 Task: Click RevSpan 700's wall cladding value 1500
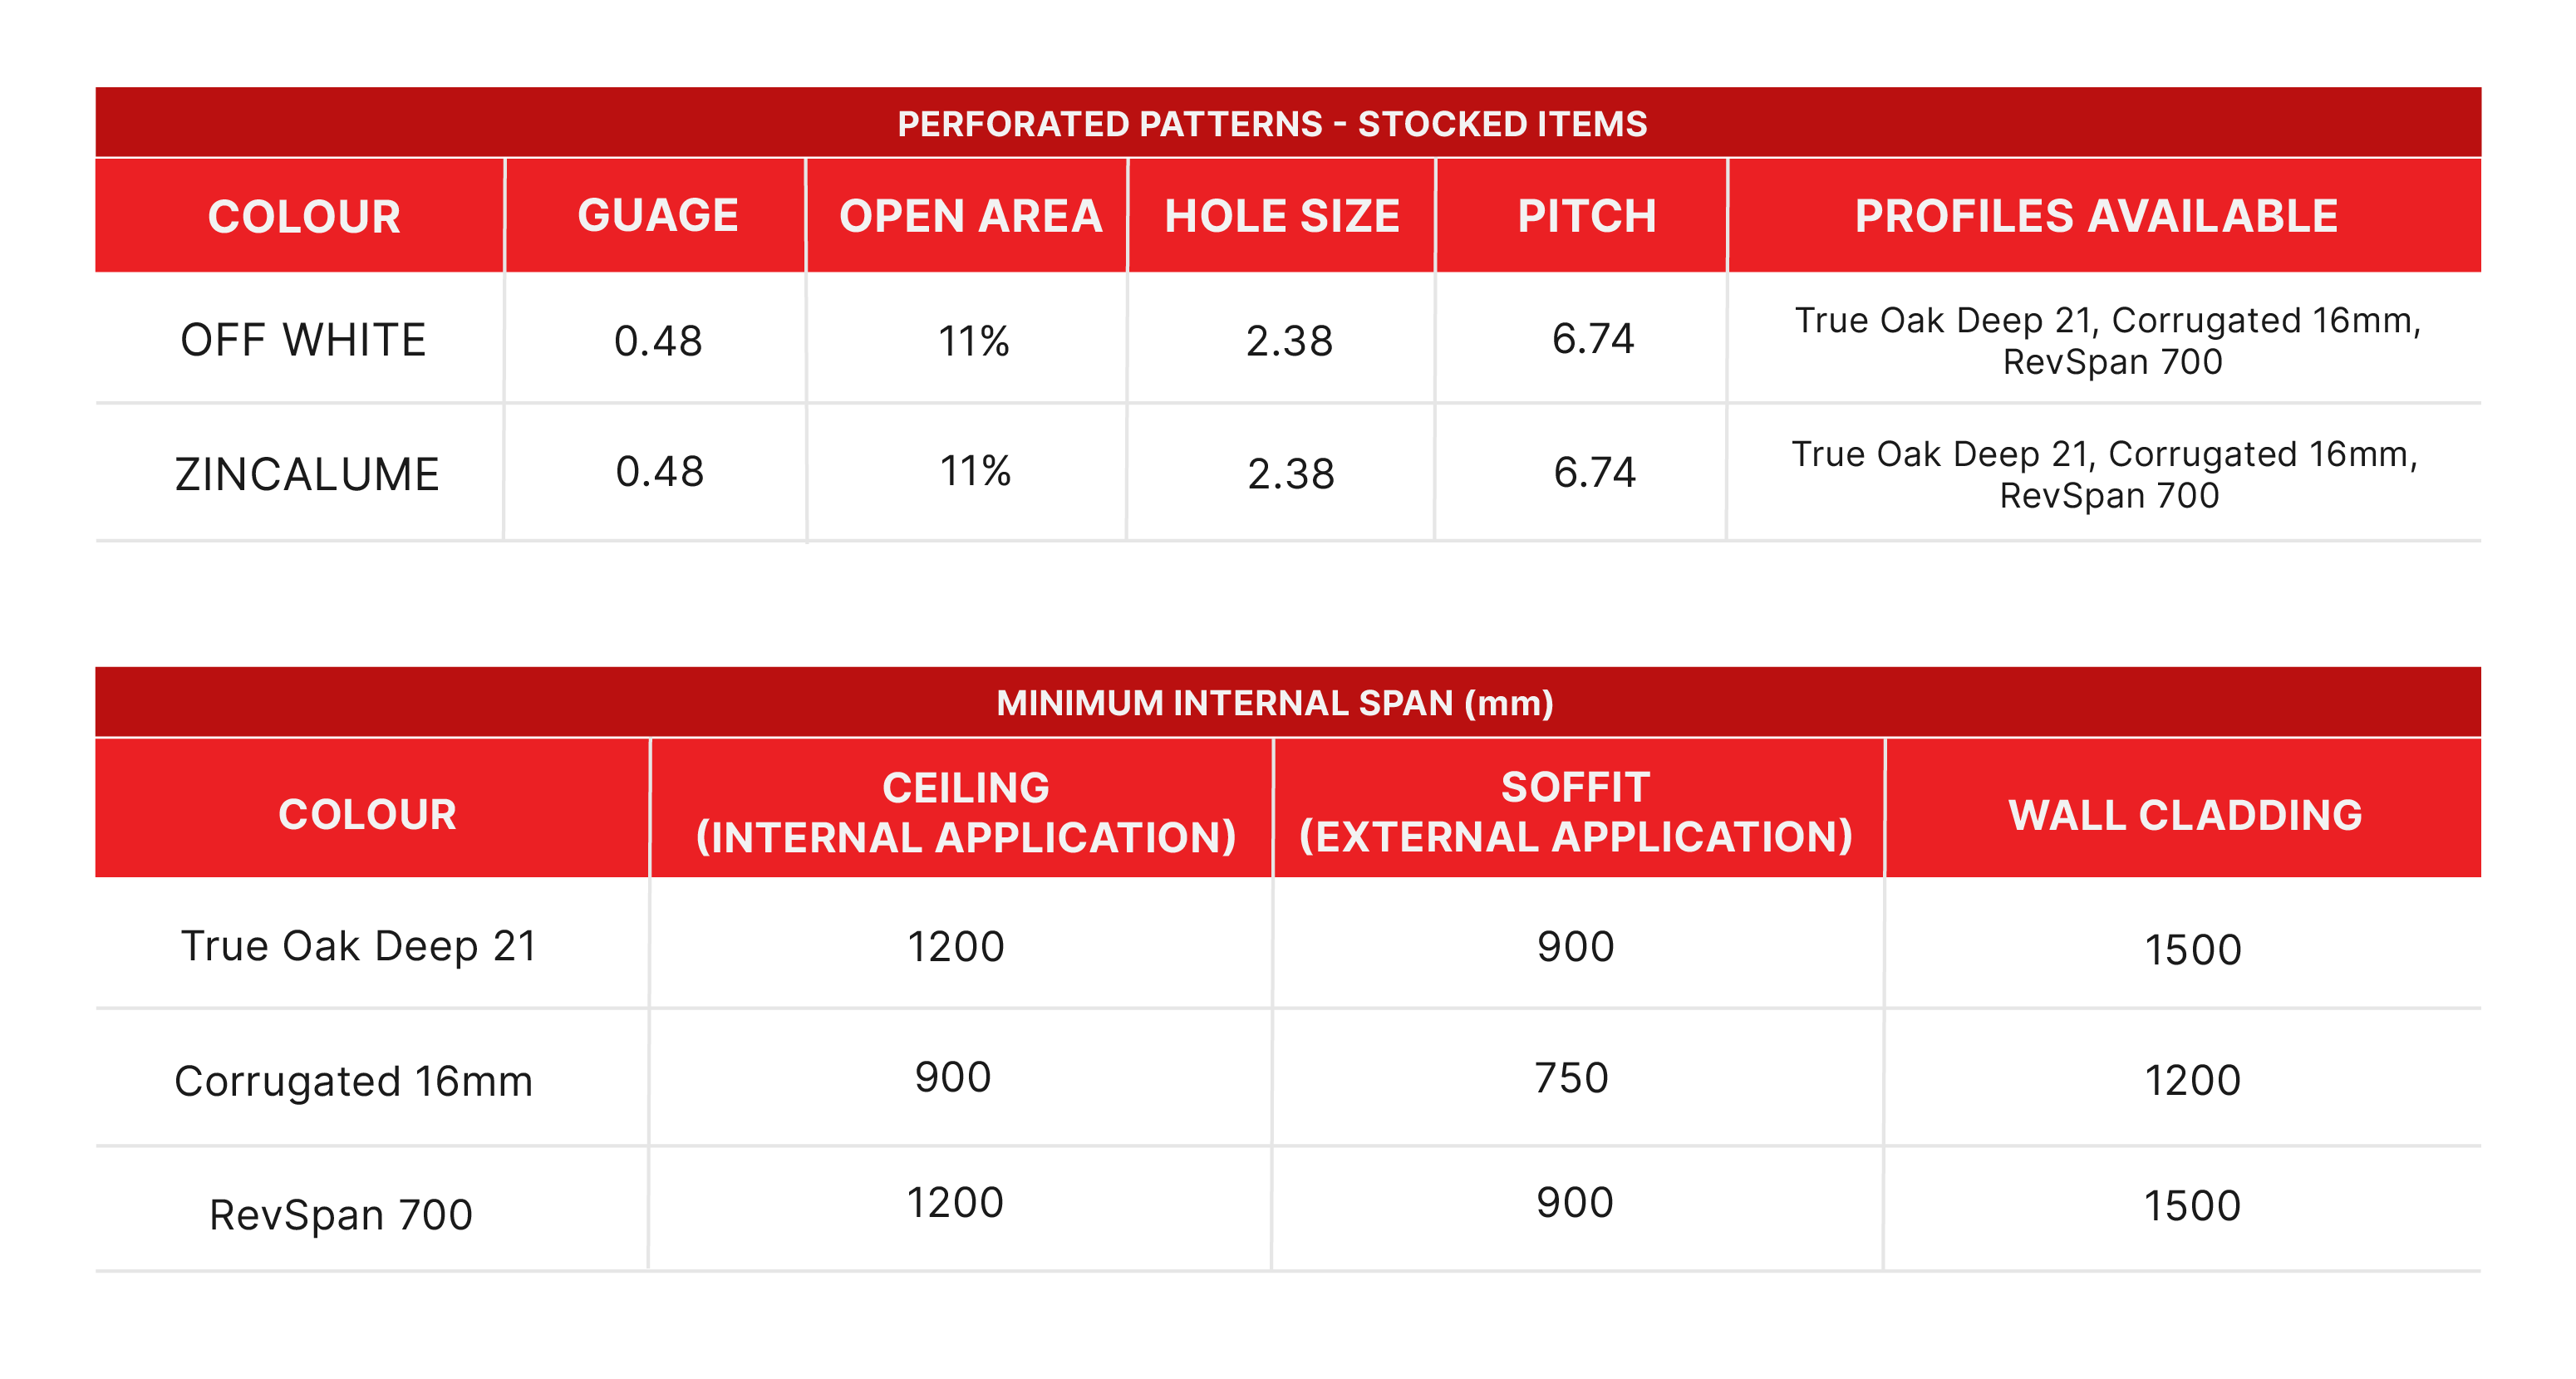2191,1206
